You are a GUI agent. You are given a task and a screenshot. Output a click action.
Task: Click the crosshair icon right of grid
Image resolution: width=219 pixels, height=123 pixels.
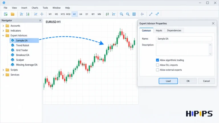[142, 14]
